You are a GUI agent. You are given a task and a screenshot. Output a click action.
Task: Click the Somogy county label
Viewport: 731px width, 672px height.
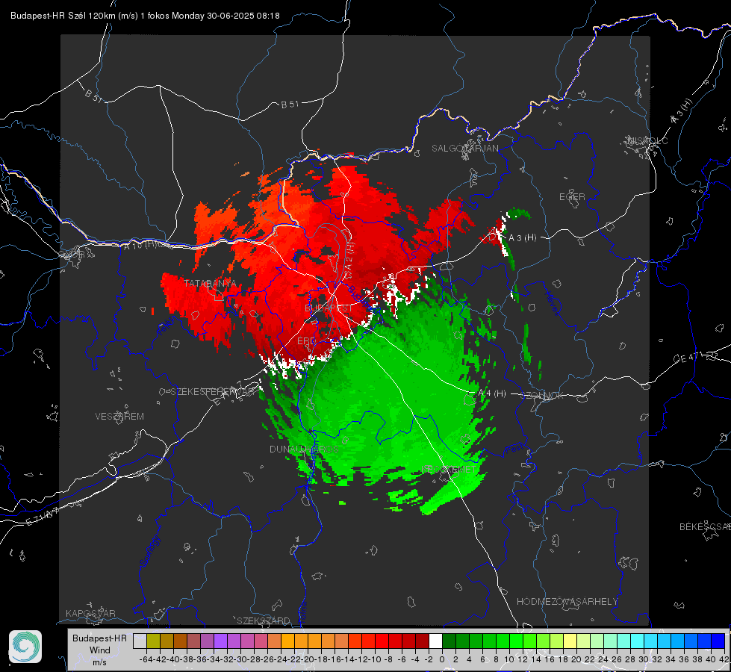150,551
